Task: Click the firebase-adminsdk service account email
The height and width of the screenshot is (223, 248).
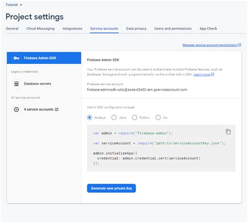Action: tap(137, 90)
